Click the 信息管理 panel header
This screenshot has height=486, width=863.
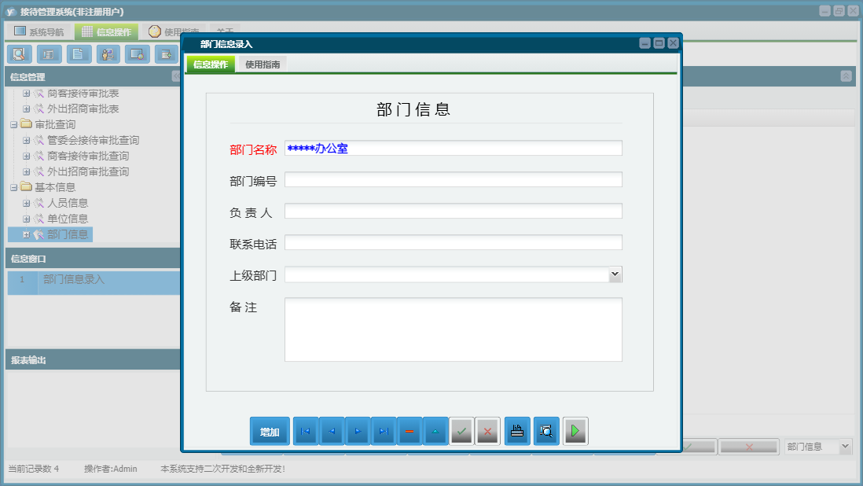[x=93, y=77]
